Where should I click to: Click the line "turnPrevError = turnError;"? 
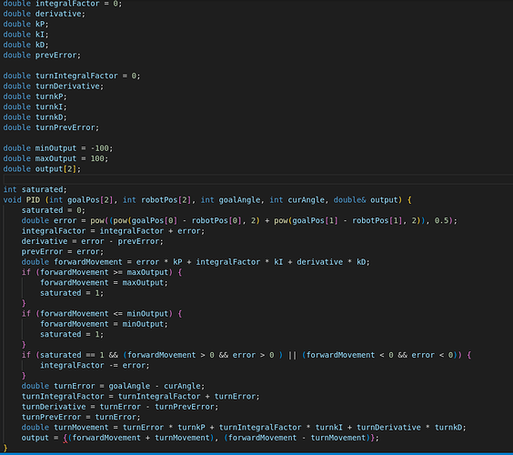(x=81, y=417)
